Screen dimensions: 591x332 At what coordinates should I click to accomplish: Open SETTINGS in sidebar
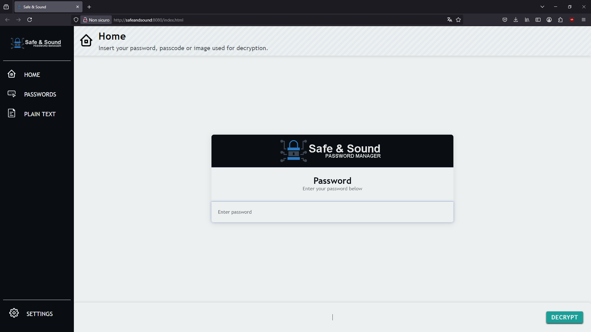39,314
